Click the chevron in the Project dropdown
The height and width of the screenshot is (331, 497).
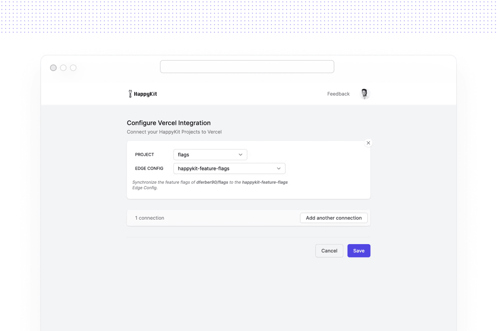click(241, 155)
